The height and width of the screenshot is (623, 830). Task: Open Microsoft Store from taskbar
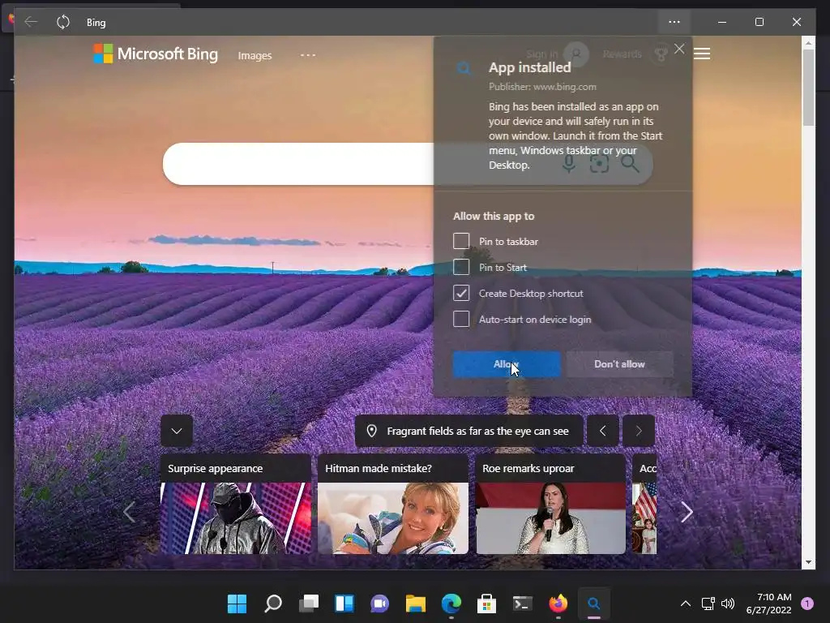(486, 604)
